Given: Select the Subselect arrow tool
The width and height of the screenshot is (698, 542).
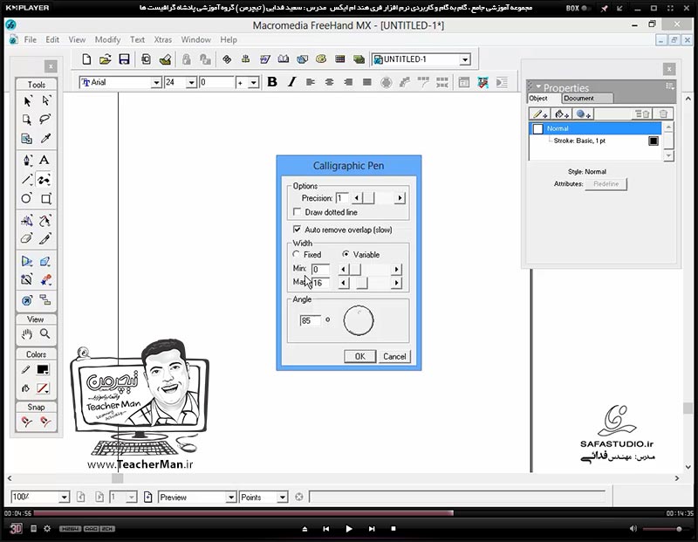Looking at the screenshot, I should [45, 101].
